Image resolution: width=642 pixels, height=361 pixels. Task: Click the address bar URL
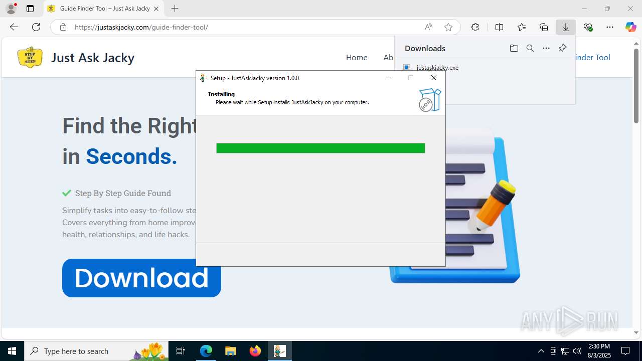click(x=141, y=27)
